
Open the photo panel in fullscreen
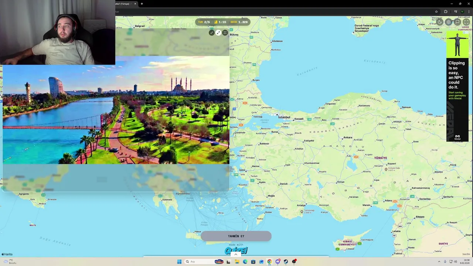pos(225,33)
